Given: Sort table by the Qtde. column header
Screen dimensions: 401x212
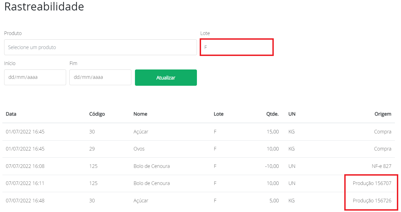Looking at the screenshot, I should point(272,114).
